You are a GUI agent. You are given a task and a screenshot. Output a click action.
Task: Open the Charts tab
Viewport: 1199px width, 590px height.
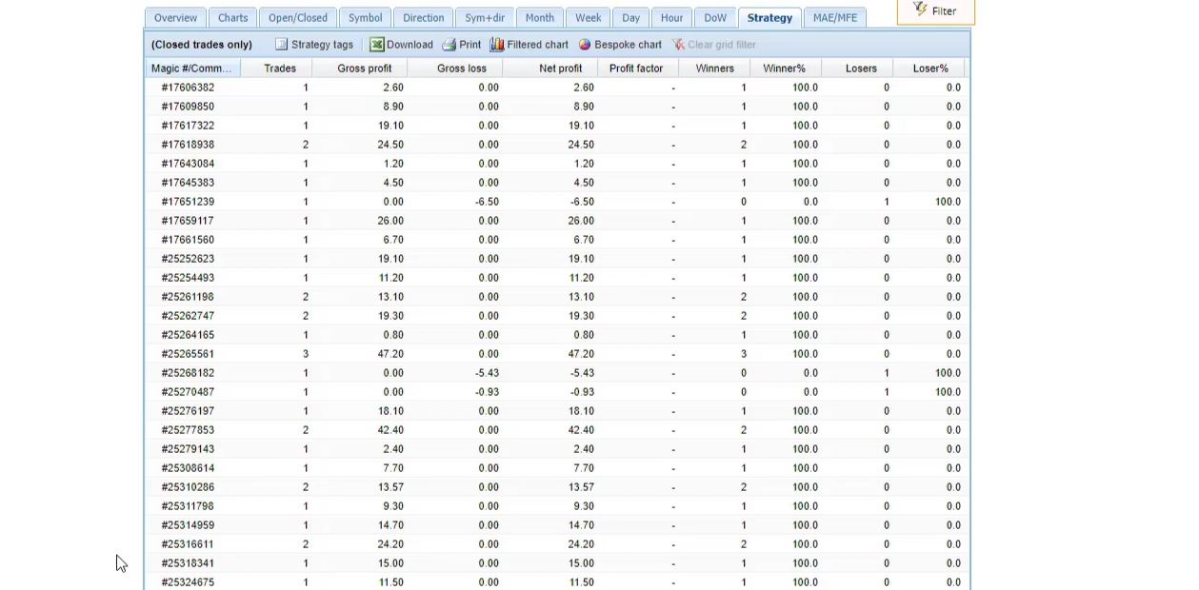click(232, 18)
